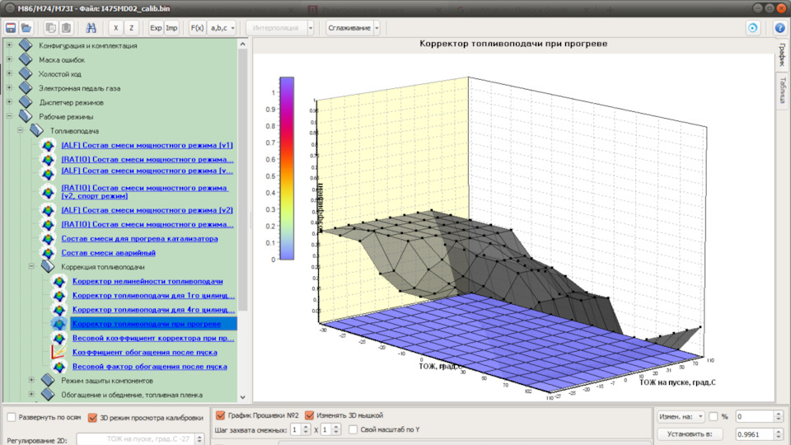
Task: Open [ALF] Состав смеси мощностного режима (v1)
Action: [147, 145]
